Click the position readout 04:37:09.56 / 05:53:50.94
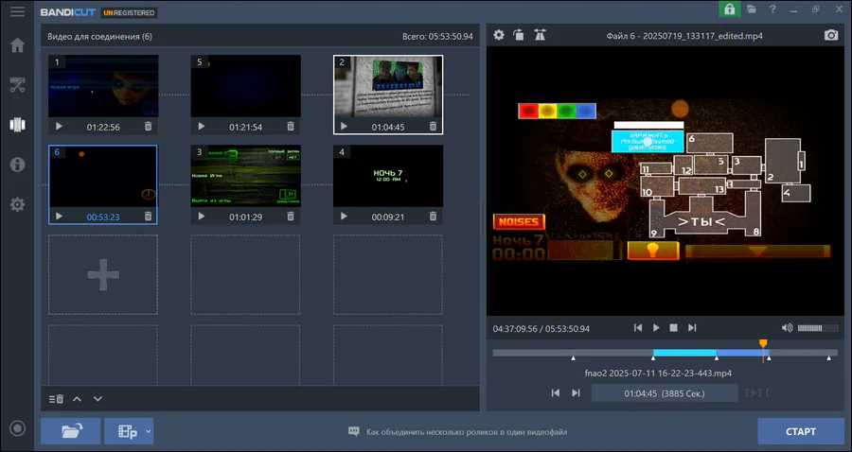Viewport: 852px width, 452px height. pyautogui.click(x=541, y=328)
